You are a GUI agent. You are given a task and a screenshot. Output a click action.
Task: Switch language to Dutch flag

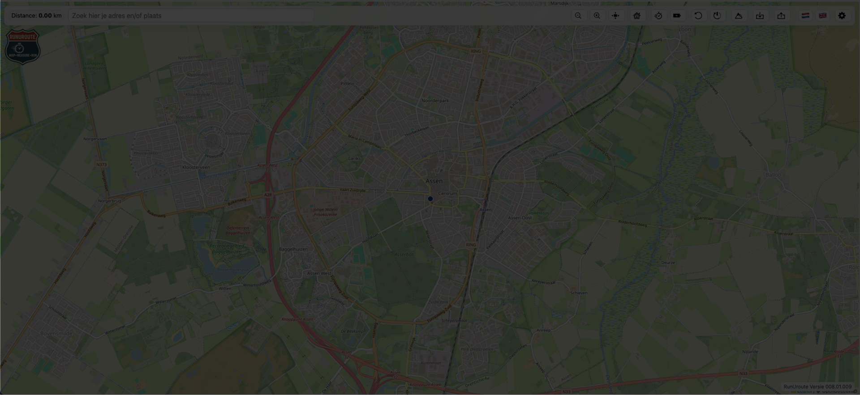point(805,16)
